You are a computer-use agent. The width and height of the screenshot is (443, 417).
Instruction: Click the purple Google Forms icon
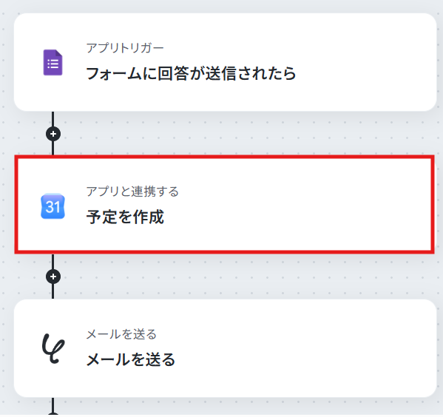tap(53, 62)
